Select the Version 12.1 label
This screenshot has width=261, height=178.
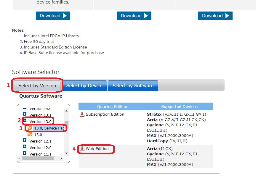(x=41, y=141)
